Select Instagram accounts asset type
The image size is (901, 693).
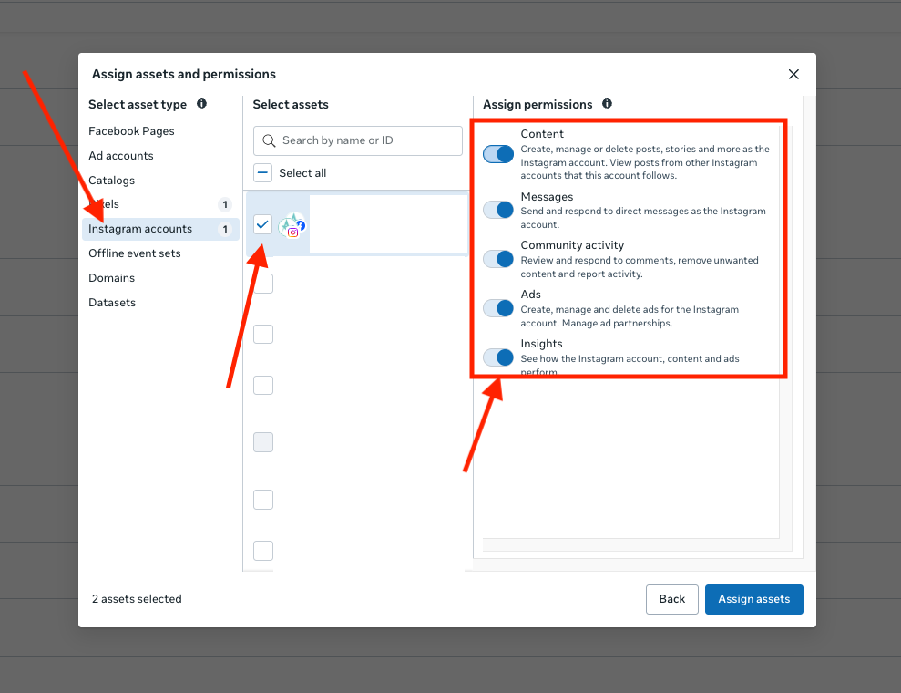point(140,229)
